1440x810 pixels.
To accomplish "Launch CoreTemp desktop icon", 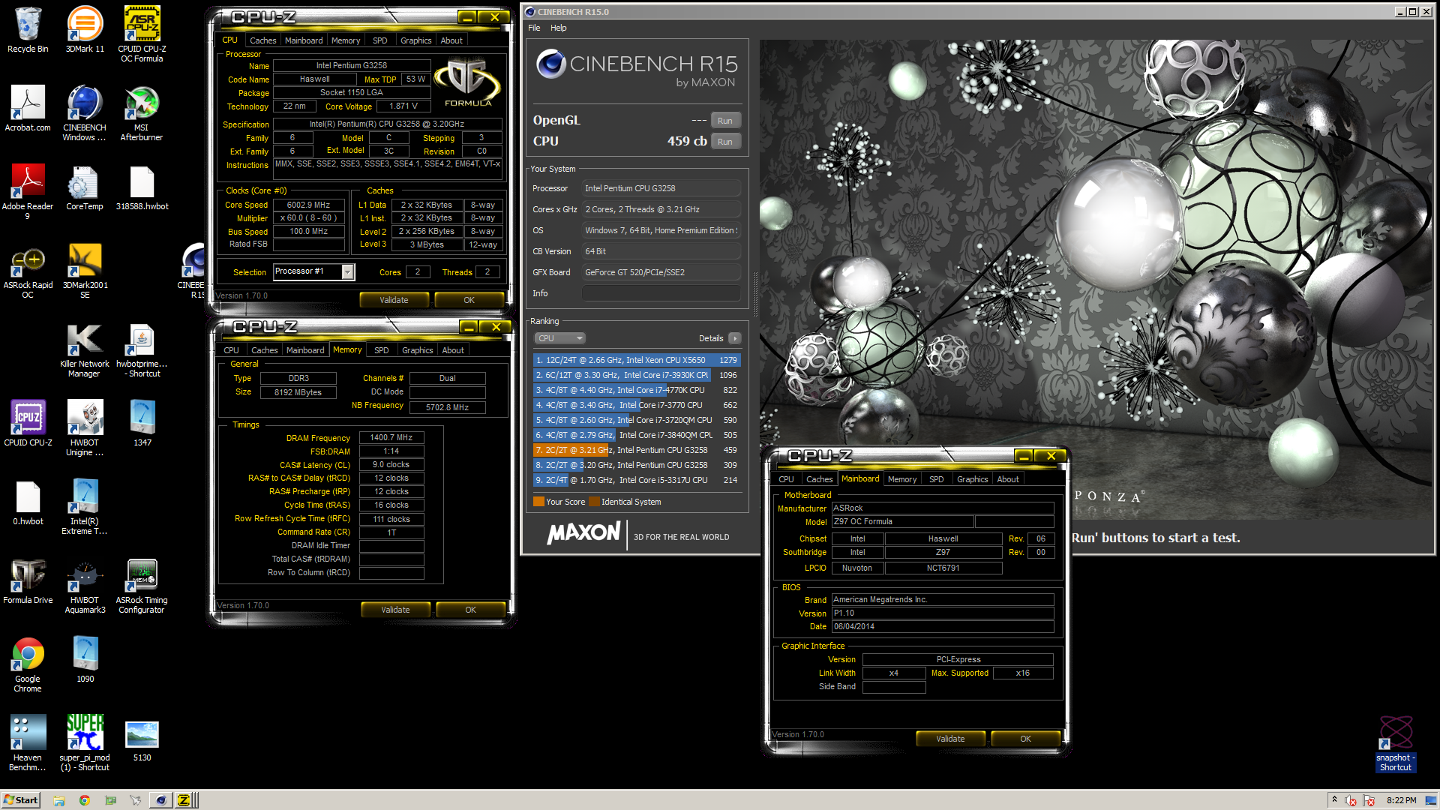I will 85,187.
